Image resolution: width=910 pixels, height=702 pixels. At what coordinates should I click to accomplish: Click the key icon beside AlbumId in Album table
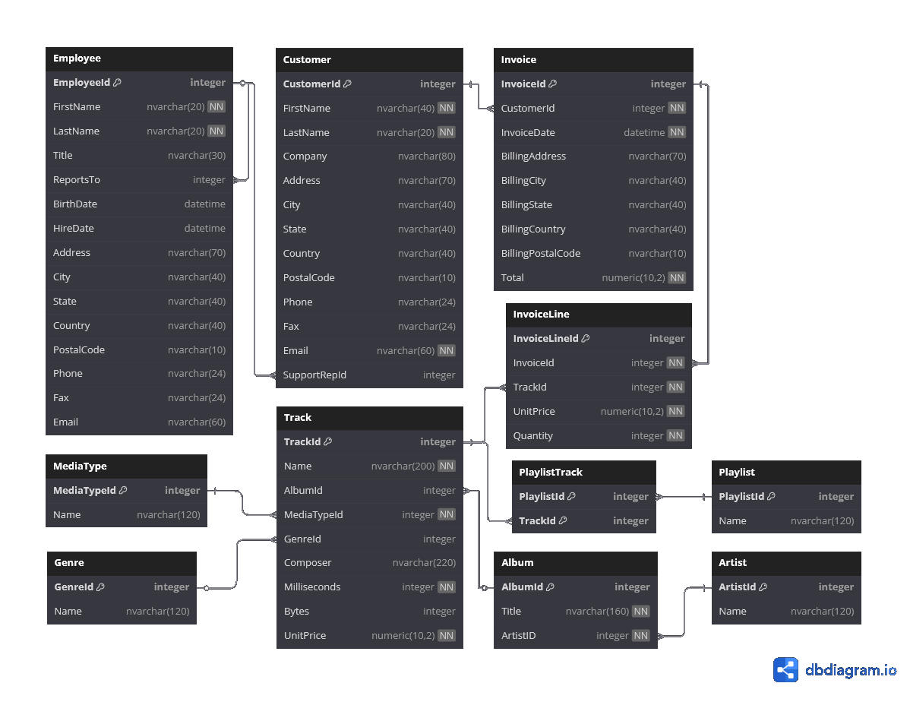click(x=550, y=587)
